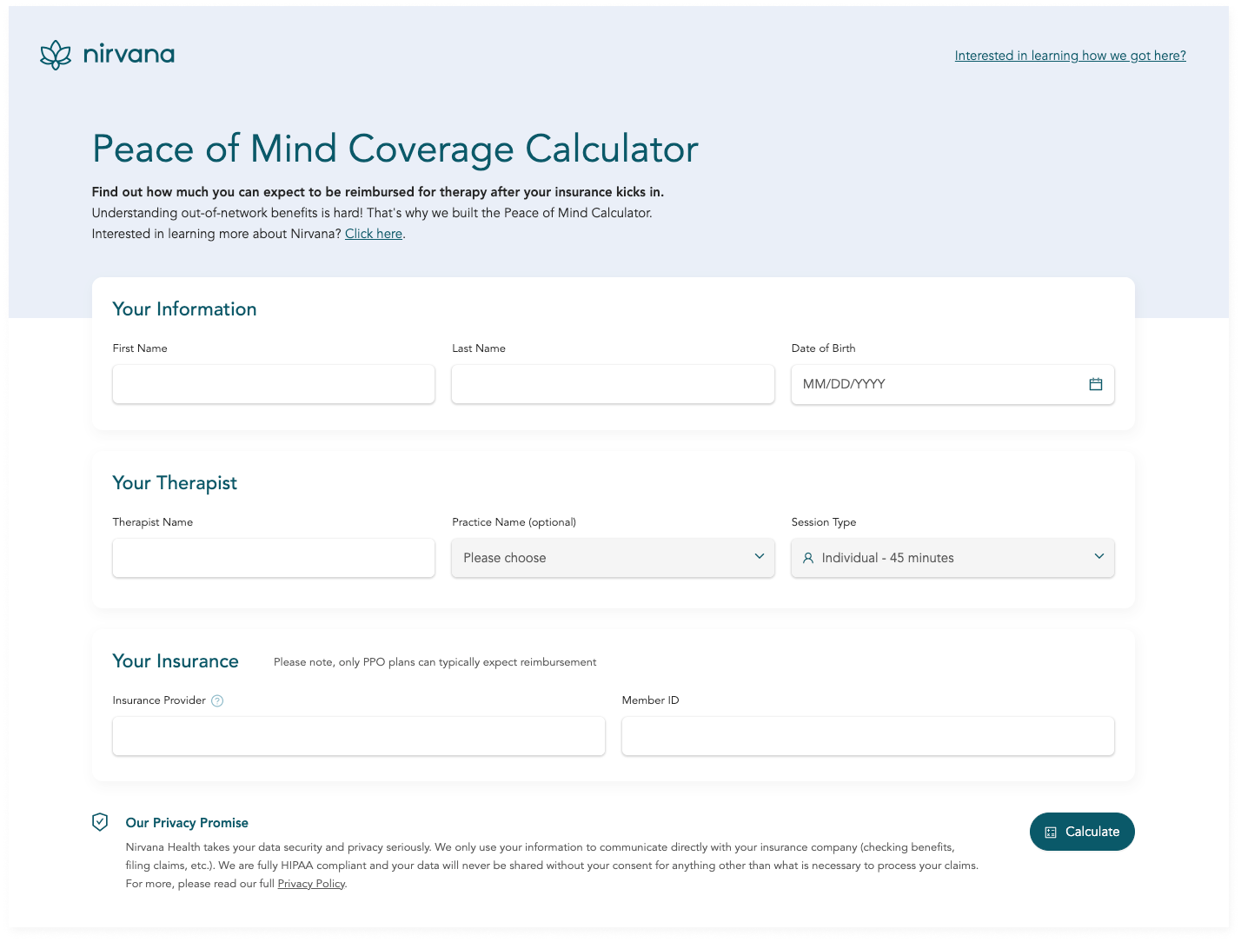Screen dimensions: 1241x942
Task: Click into the Date of Birth field
Action: click(952, 384)
